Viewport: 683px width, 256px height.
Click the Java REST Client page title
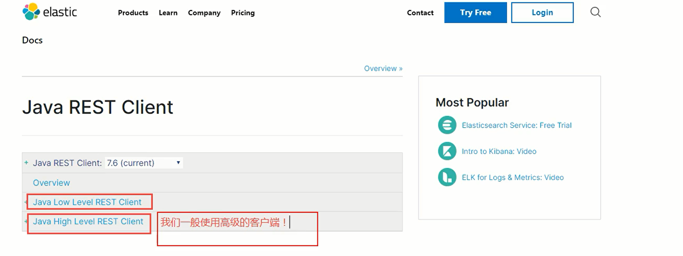(x=97, y=107)
